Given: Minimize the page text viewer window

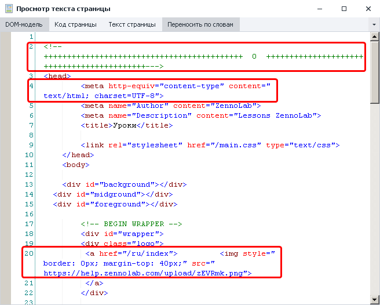Looking at the screenshot, I should pyautogui.click(x=319, y=9).
